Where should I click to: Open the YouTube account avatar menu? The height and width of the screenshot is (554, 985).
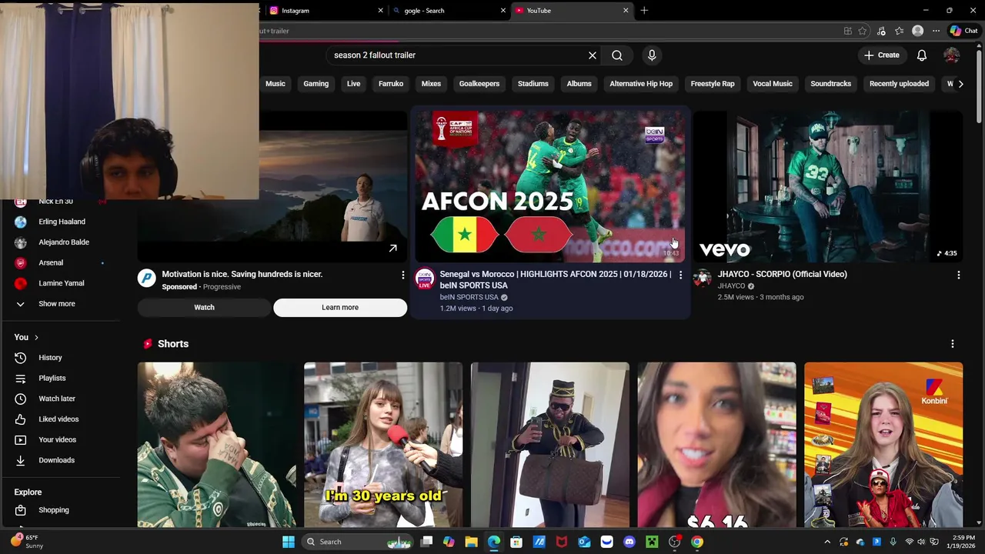952,55
